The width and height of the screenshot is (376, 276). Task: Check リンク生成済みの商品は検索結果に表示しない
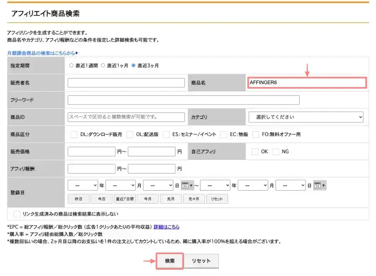tap(17, 214)
